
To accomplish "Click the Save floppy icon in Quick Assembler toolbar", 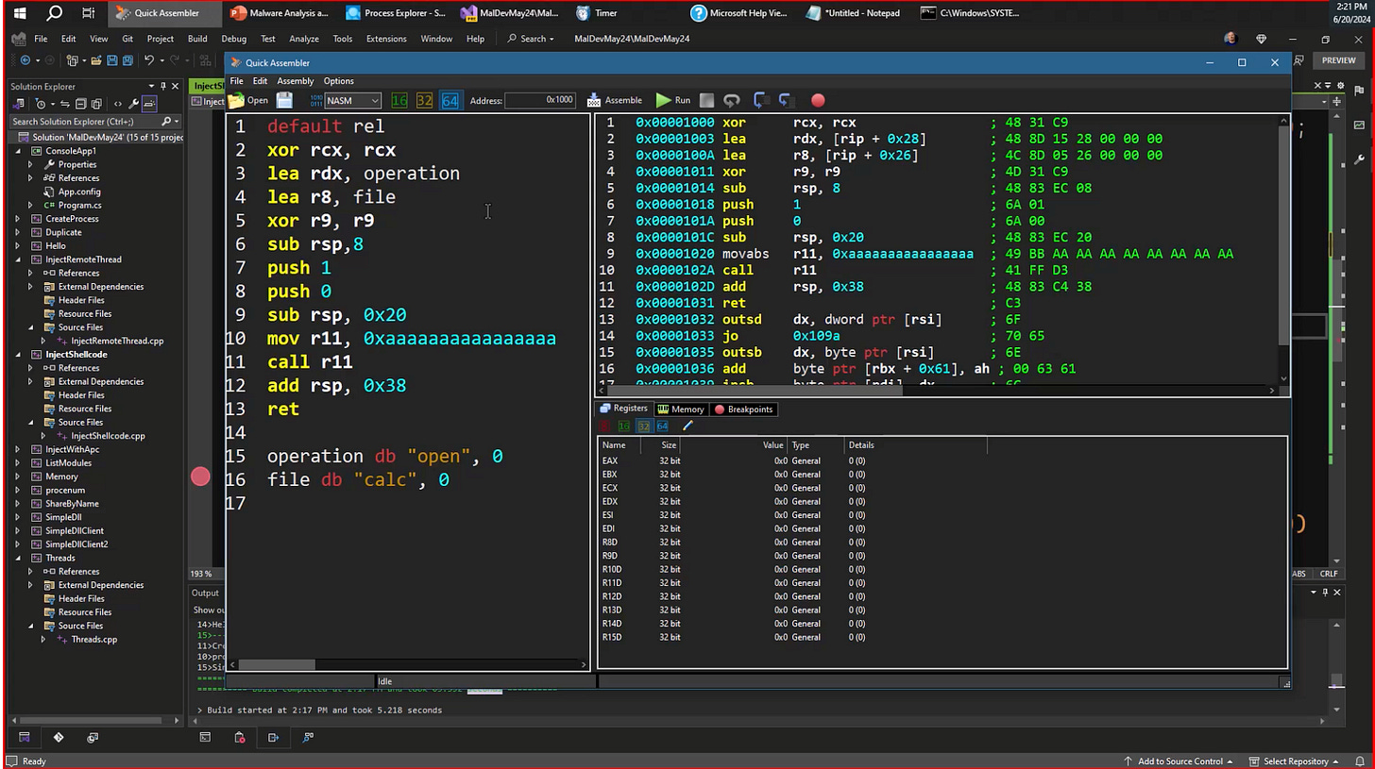I will pyautogui.click(x=284, y=100).
